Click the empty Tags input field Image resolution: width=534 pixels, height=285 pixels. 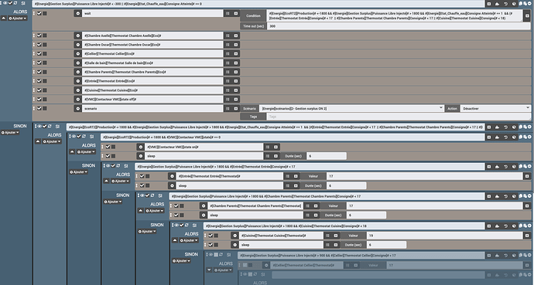(x=399, y=117)
